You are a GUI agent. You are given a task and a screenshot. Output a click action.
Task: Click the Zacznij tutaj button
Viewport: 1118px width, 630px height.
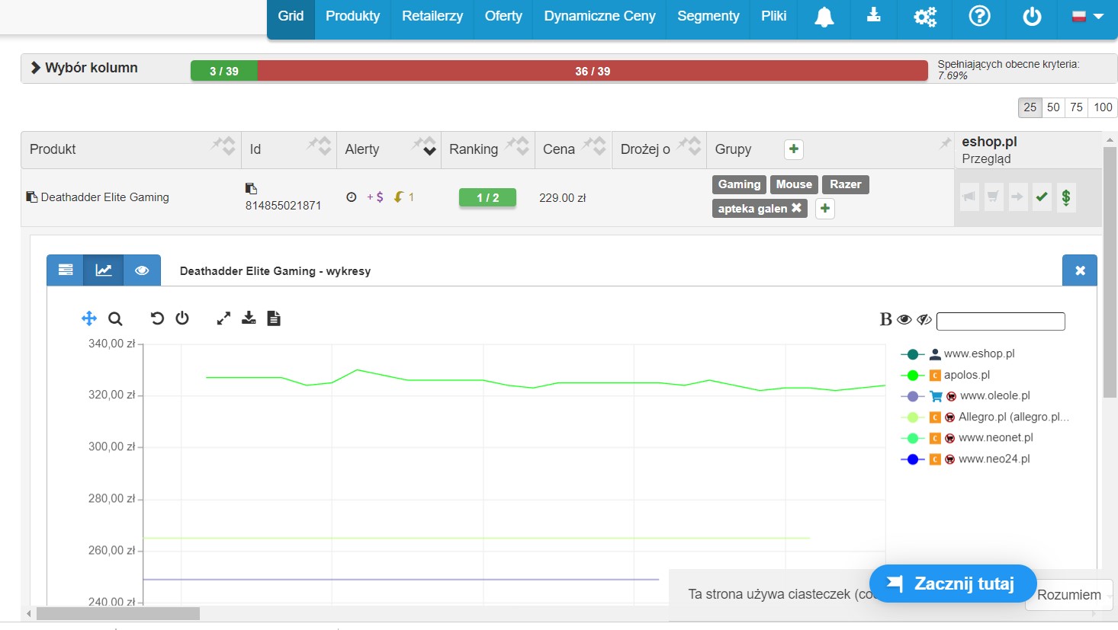coord(953,584)
